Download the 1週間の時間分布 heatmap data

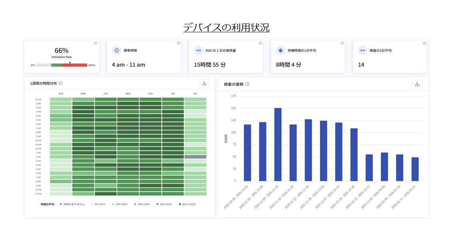[205, 83]
